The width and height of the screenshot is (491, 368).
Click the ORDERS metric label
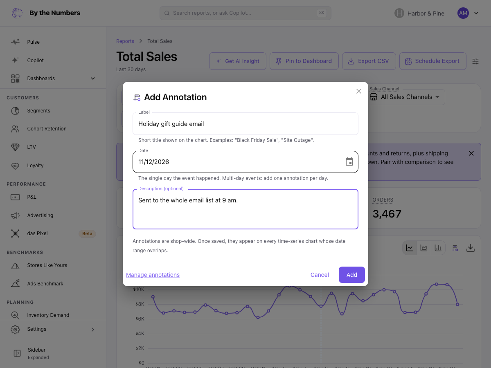coord(383,200)
